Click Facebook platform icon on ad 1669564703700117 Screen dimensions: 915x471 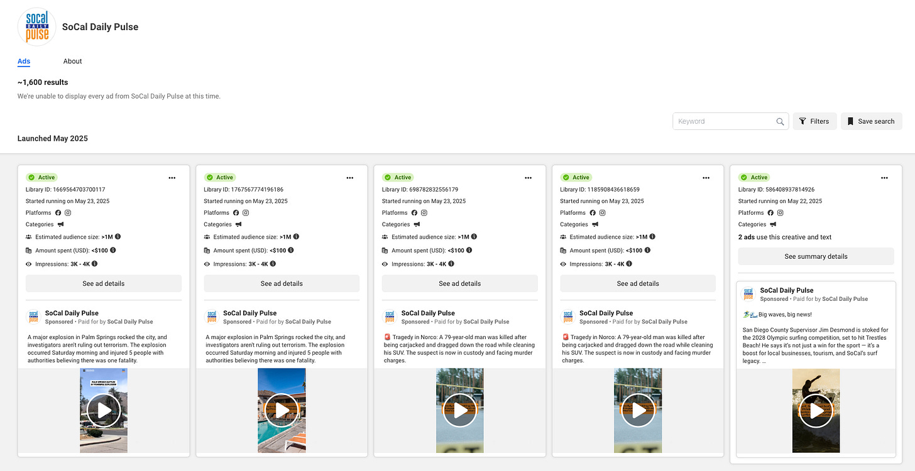click(58, 213)
